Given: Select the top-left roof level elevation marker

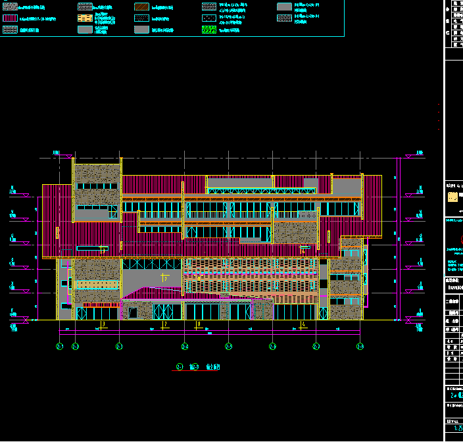Looking at the screenshot, I should tap(56, 154).
